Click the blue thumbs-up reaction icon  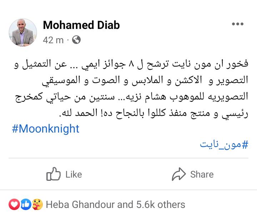point(25,205)
